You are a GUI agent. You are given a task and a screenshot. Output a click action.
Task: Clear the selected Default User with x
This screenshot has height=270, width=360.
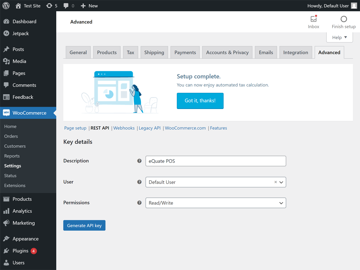click(x=276, y=182)
